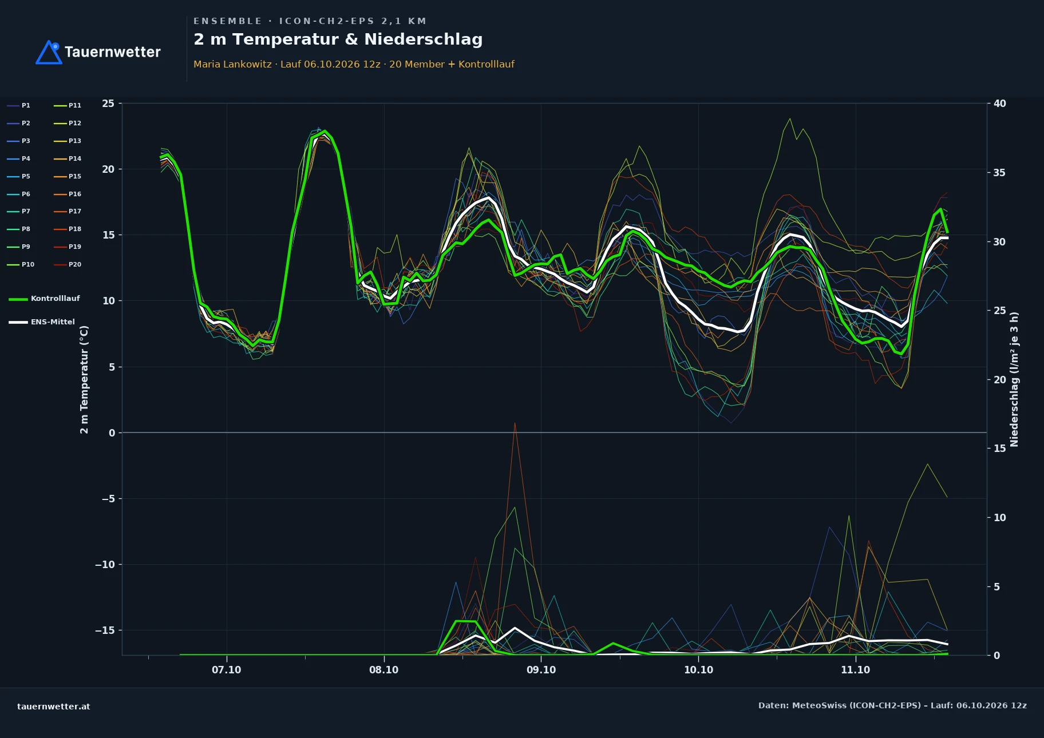Select the 09.10 date tick label
The image size is (1044, 738).
pos(541,670)
